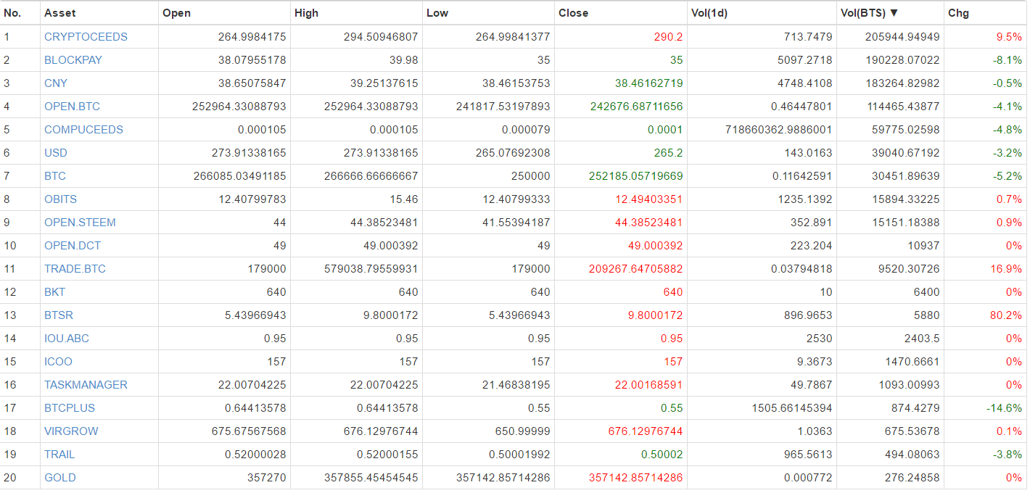This screenshot has height=493, width=1030.
Task: Open the BKT asset link
Action: [x=54, y=292]
